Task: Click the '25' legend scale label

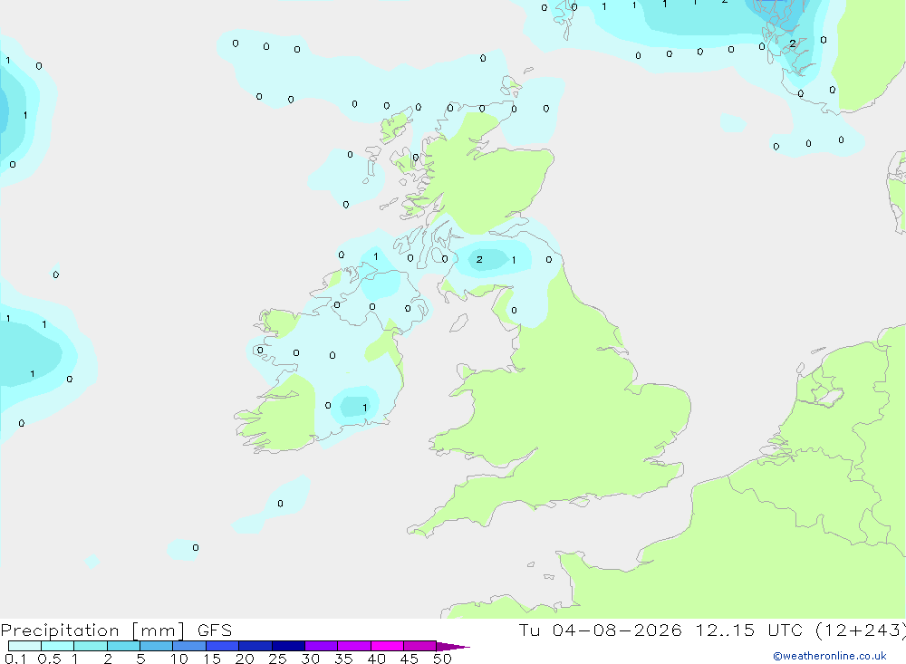Action: click(x=277, y=659)
